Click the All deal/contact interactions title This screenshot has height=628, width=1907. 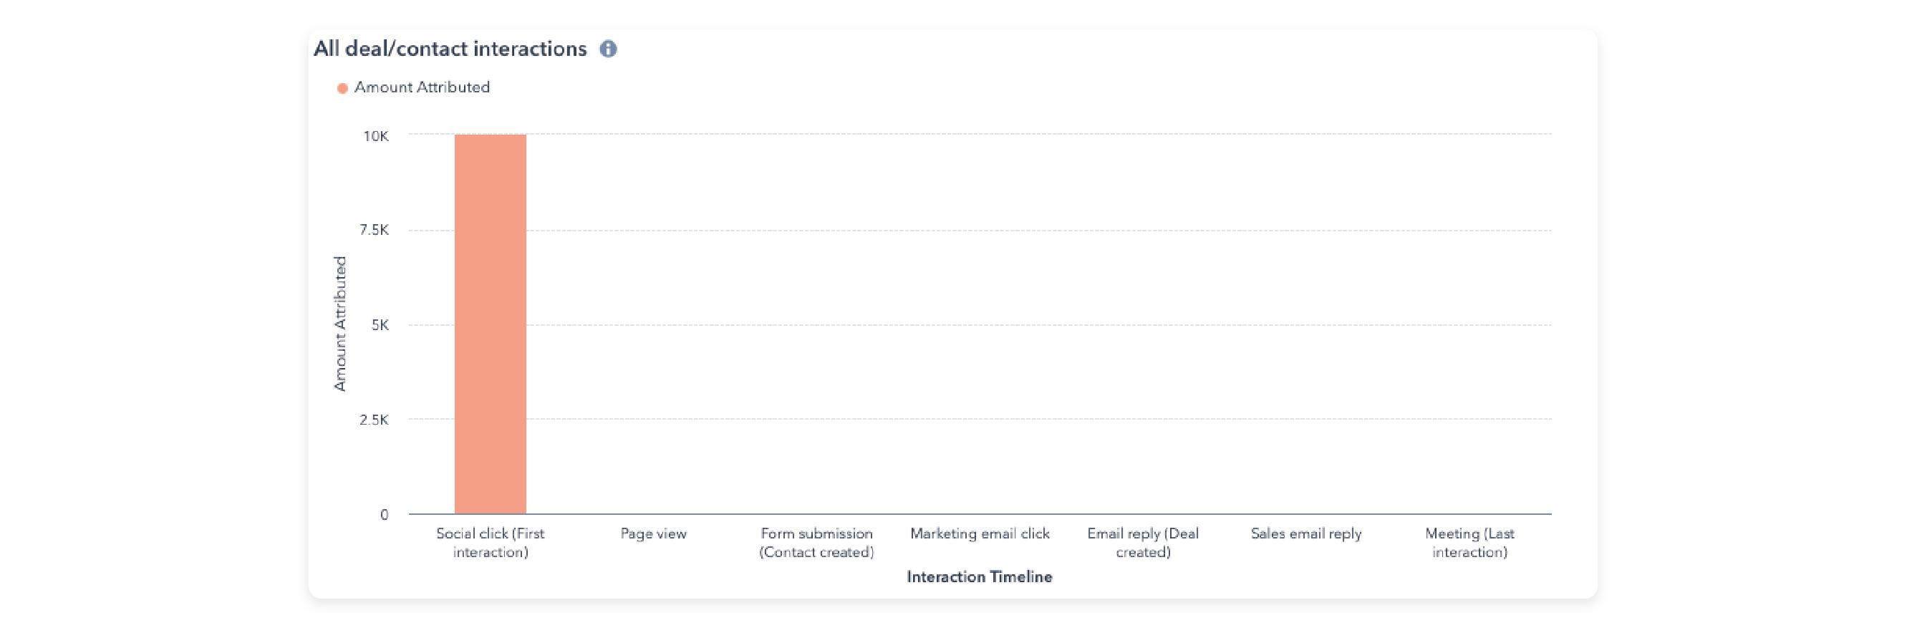point(450,49)
